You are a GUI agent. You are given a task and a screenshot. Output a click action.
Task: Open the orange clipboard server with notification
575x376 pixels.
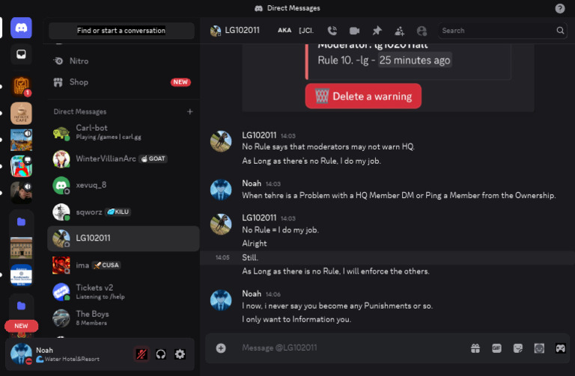point(21,87)
